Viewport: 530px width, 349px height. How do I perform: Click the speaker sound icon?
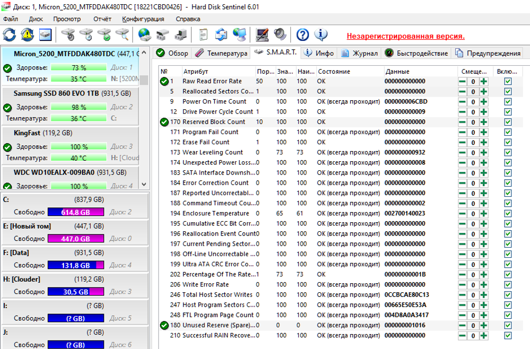pos(280,34)
